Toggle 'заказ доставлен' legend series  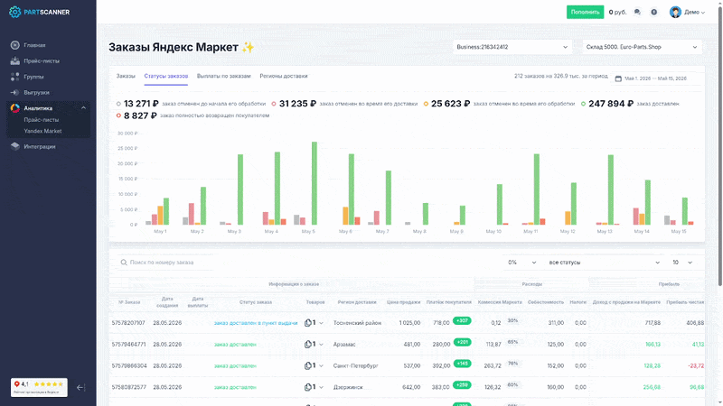[630, 104]
